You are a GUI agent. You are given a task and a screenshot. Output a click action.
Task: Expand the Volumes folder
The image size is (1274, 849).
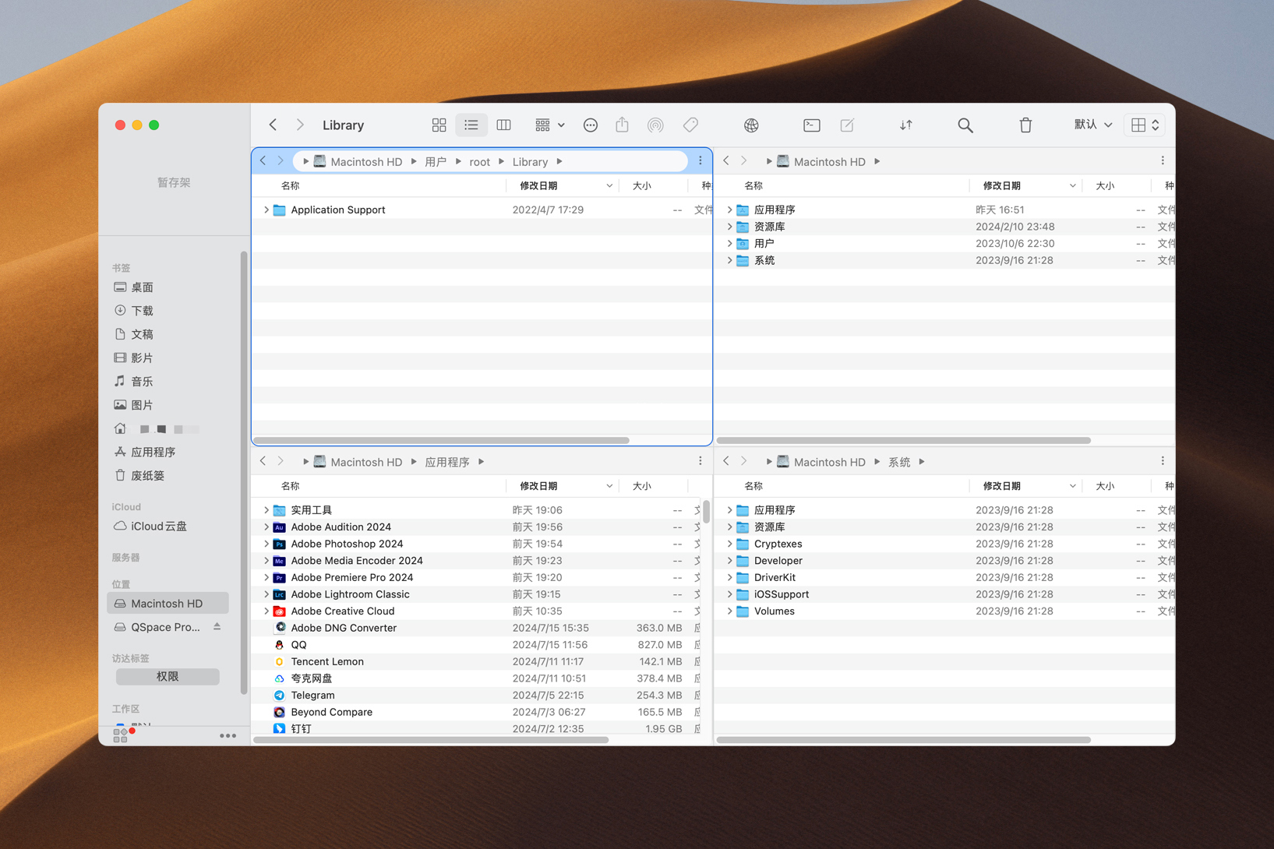[x=729, y=611]
